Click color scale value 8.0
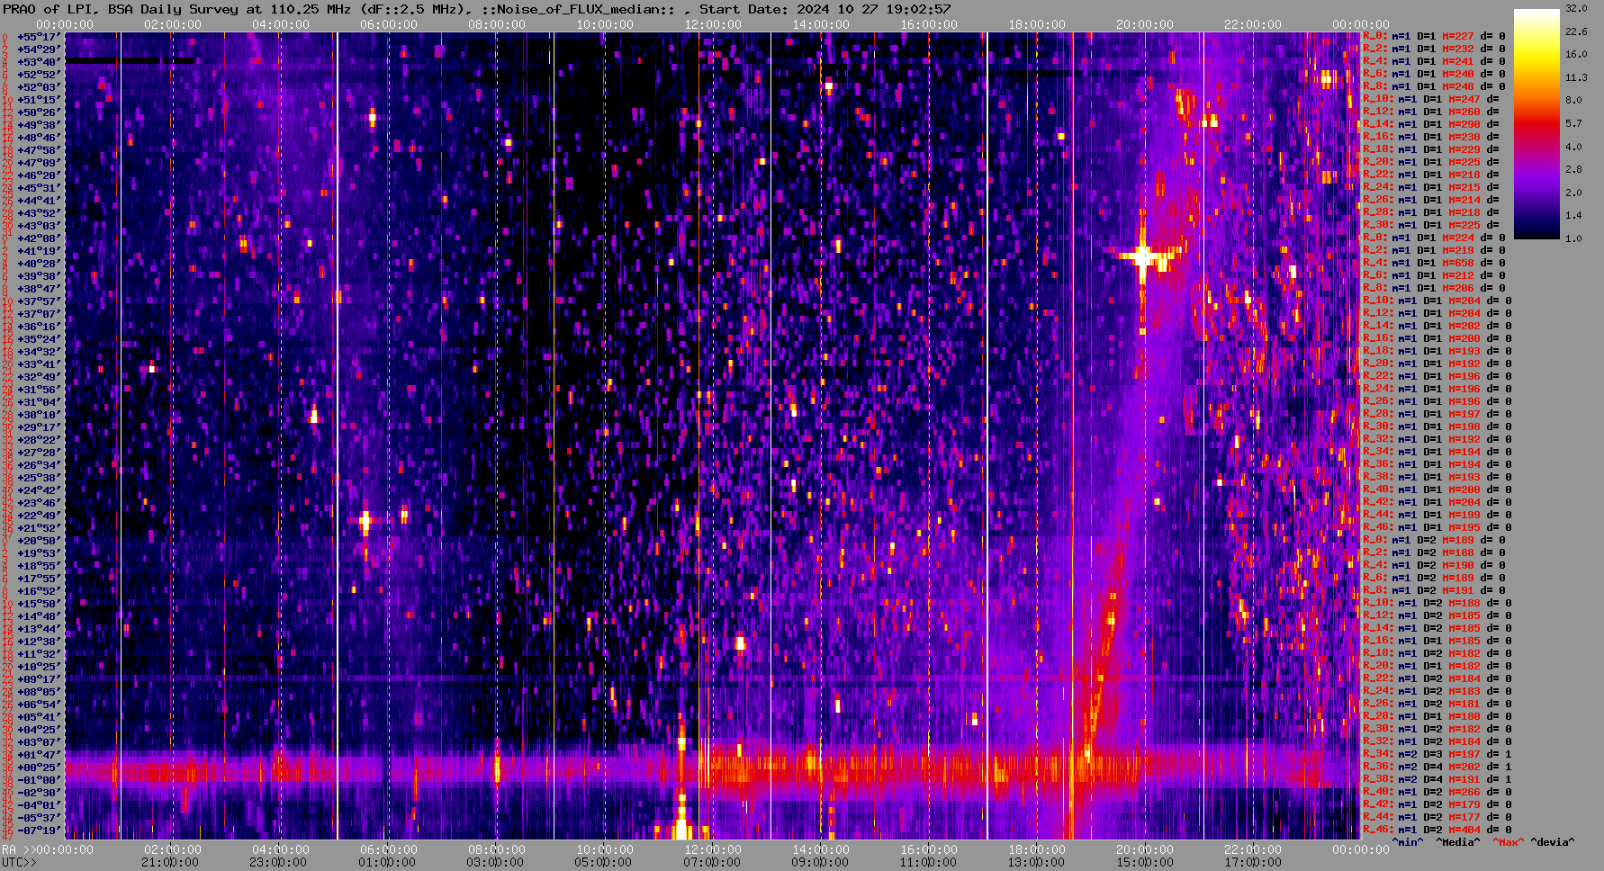This screenshot has width=1604, height=871. pos(1573,100)
